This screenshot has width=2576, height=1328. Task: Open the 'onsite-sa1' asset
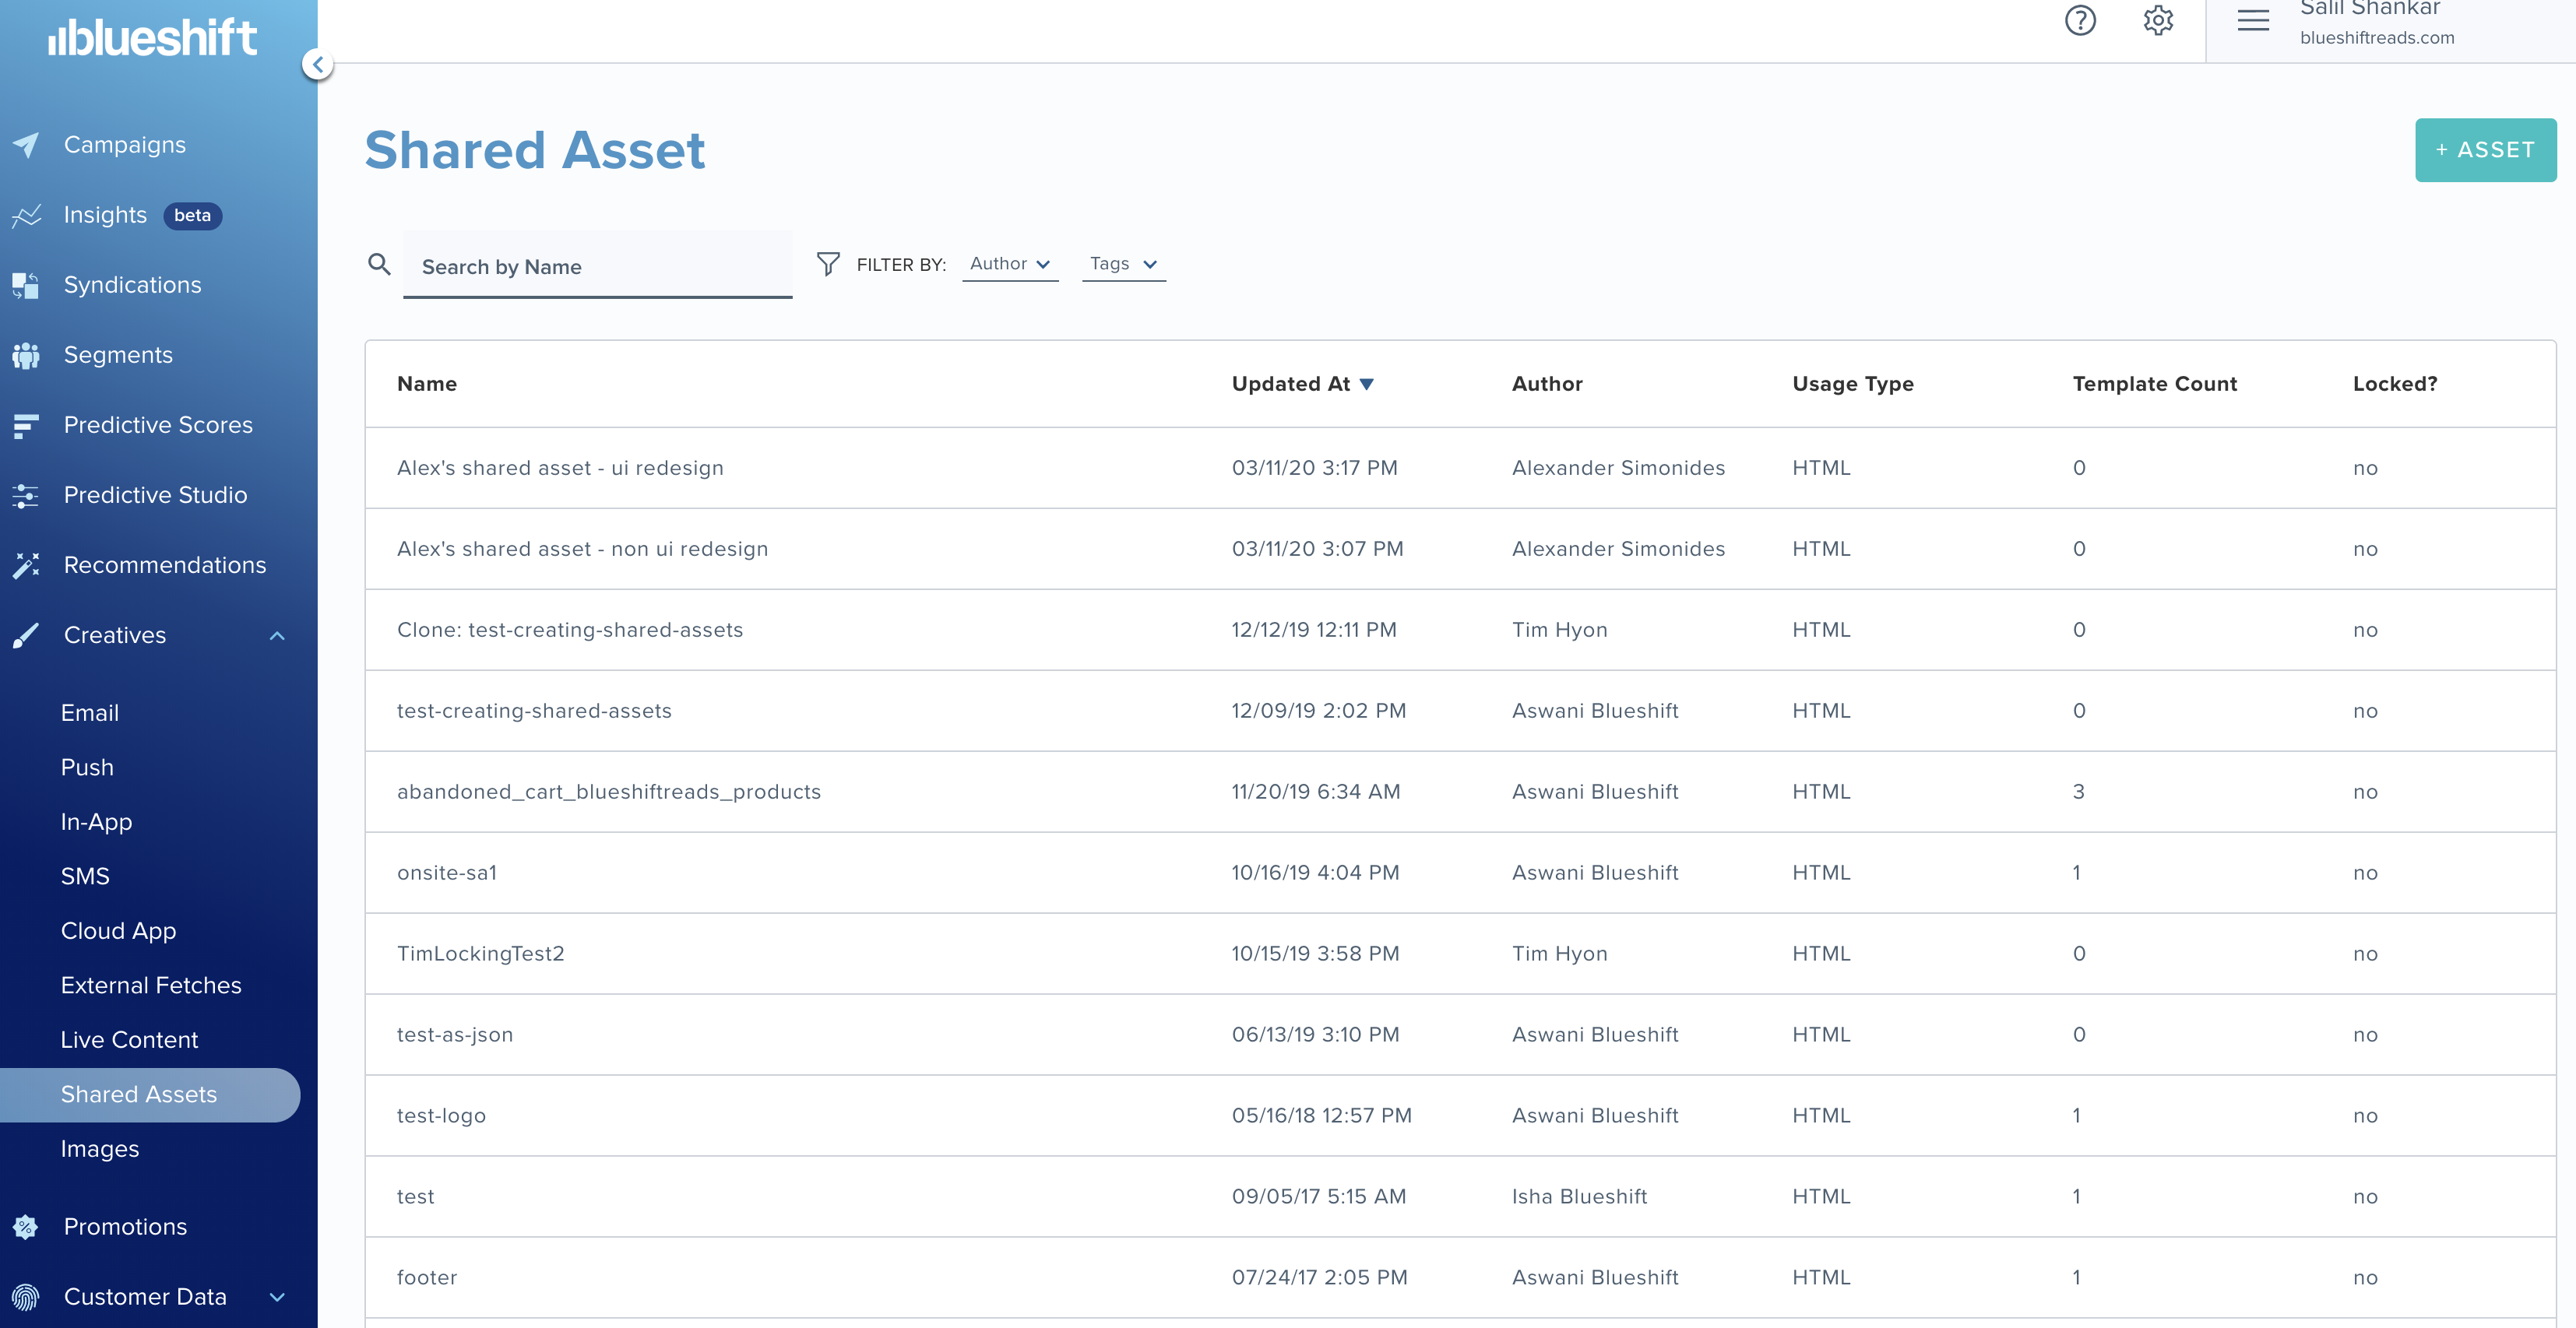pos(447,873)
